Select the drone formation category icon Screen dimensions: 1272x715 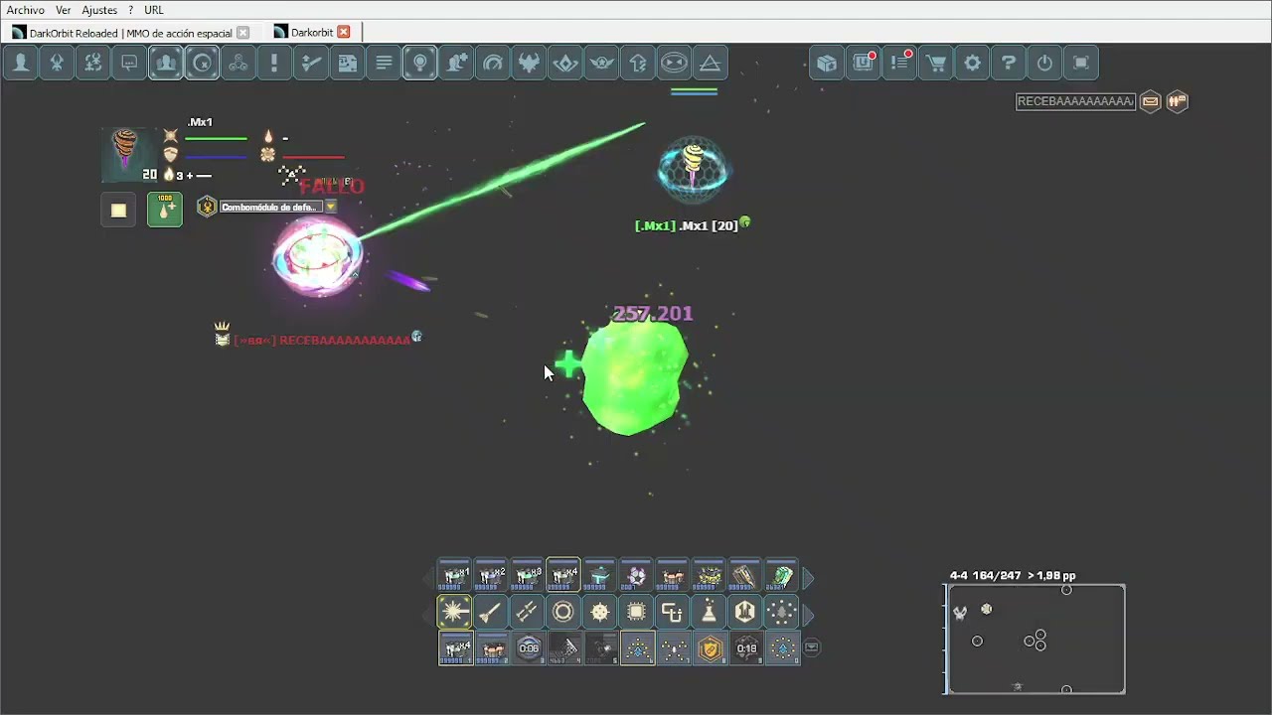click(x=781, y=612)
